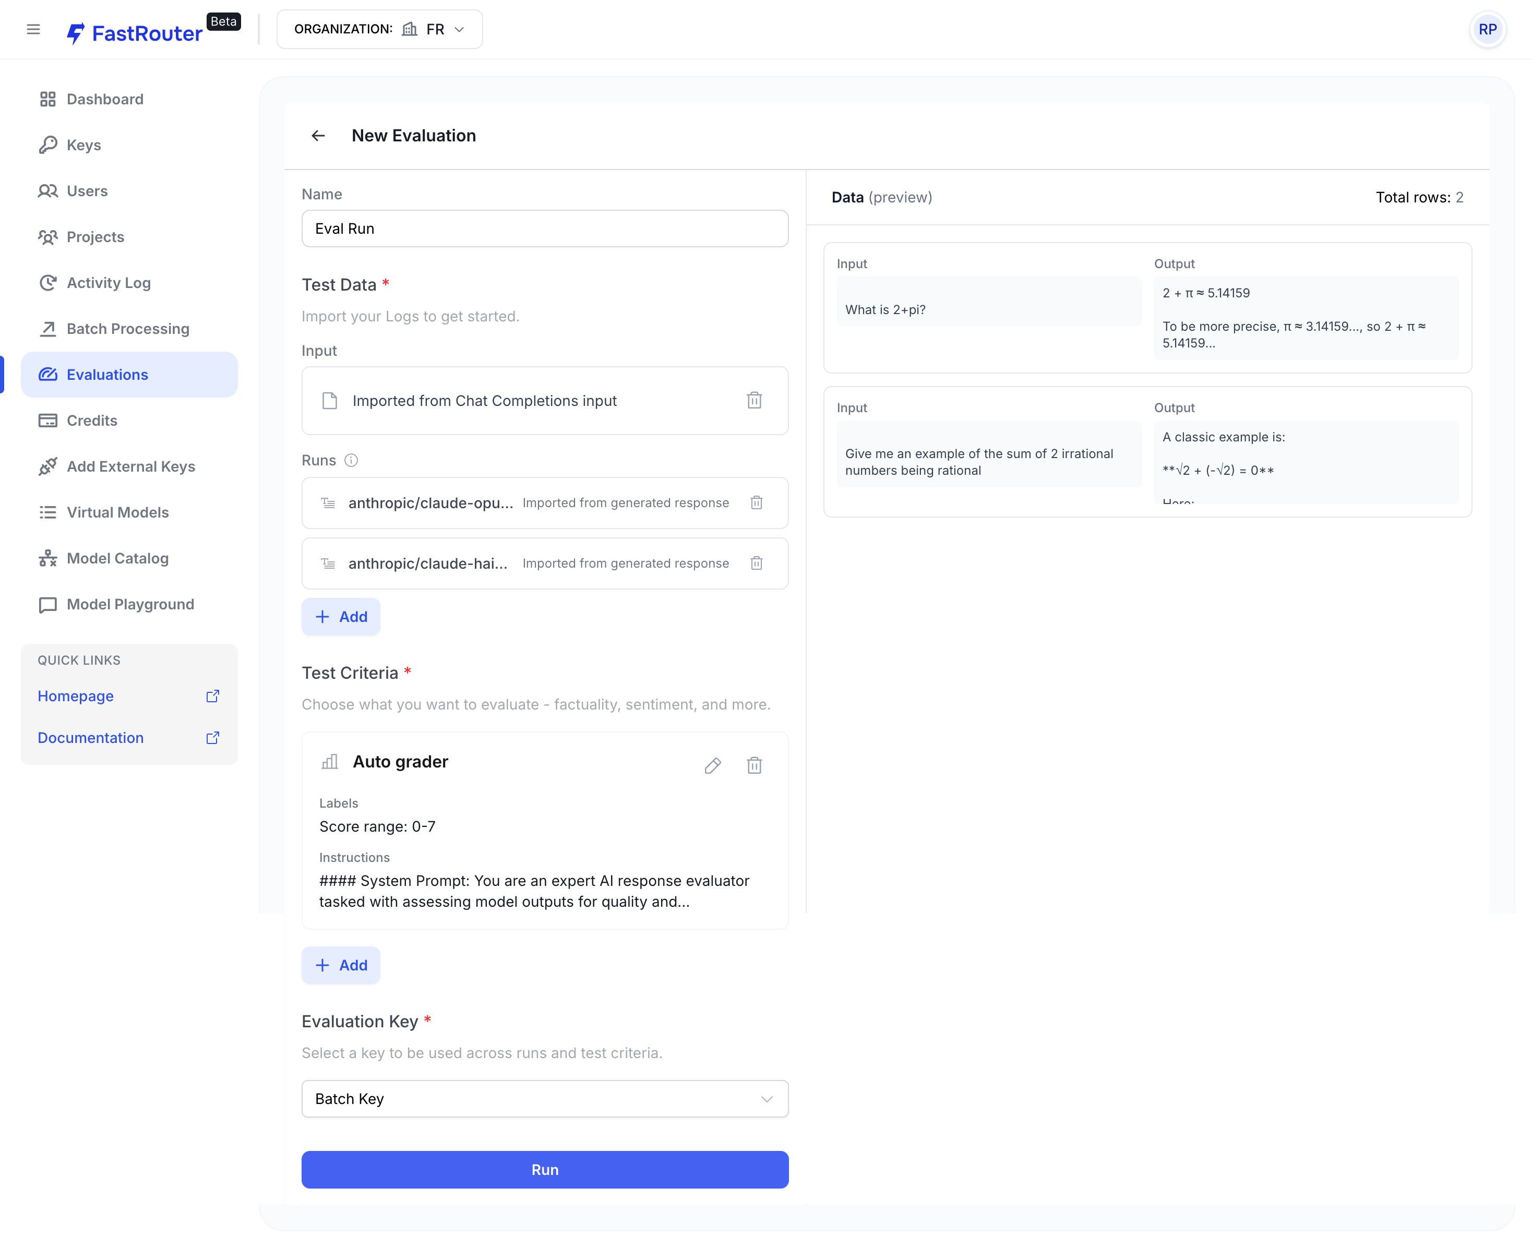Open the Documentation quick link

(x=91, y=738)
